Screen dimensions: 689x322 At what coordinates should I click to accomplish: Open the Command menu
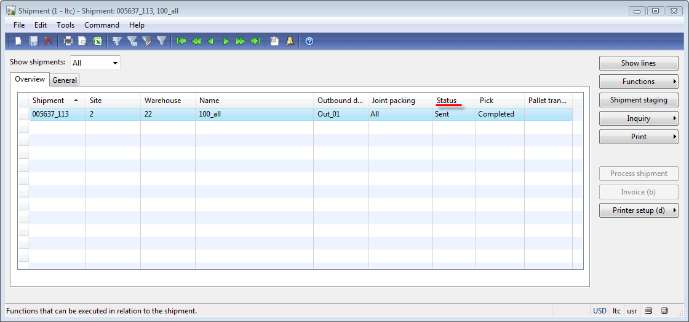pyautogui.click(x=102, y=25)
